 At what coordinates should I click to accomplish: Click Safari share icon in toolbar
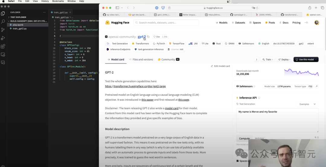[x=310, y=8]
